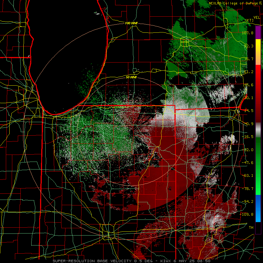The image size is (263, 263).
Task: Click the [KT] units label
Action: point(250,20)
